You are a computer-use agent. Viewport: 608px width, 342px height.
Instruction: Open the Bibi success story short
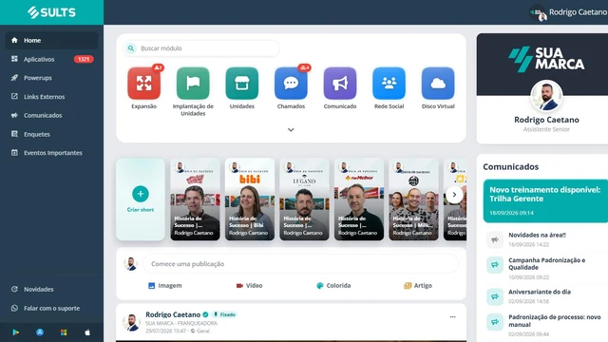250,199
